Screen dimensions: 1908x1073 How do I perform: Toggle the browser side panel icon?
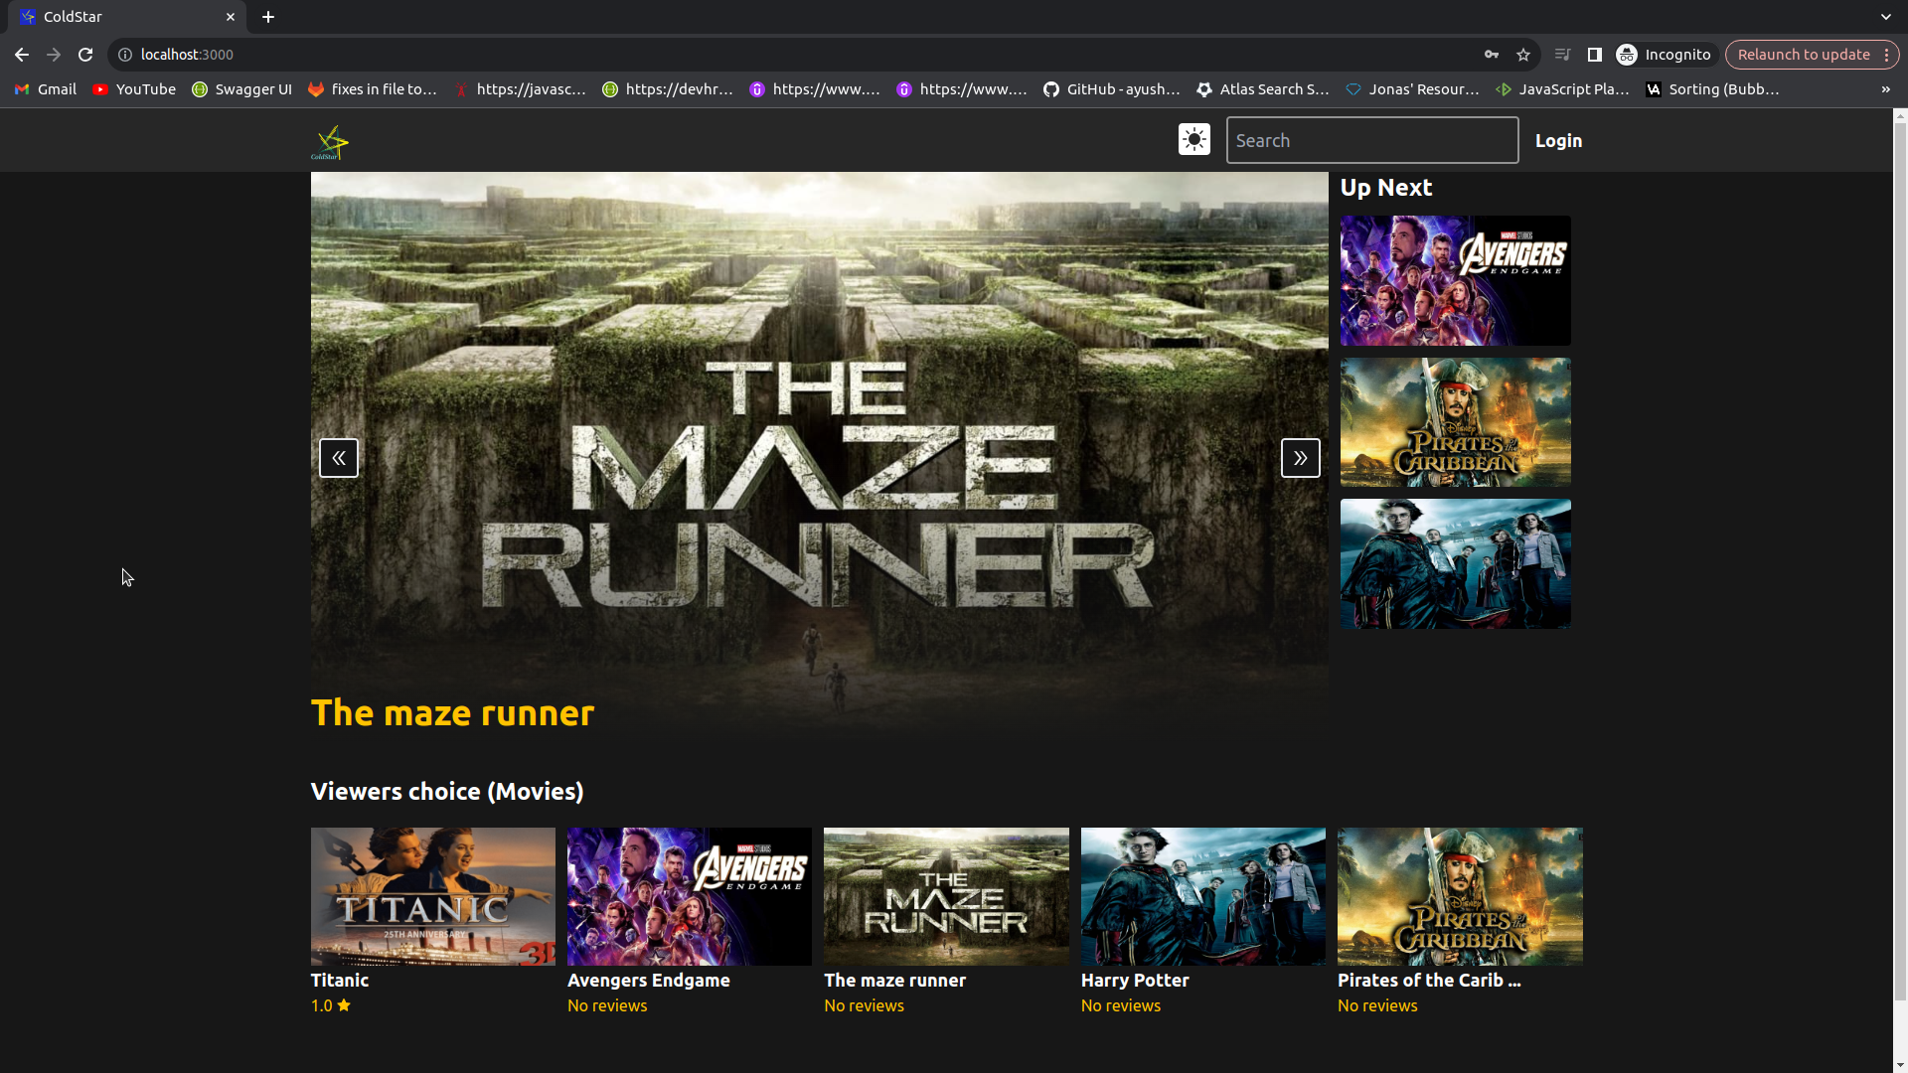(x=1595, y=55)
